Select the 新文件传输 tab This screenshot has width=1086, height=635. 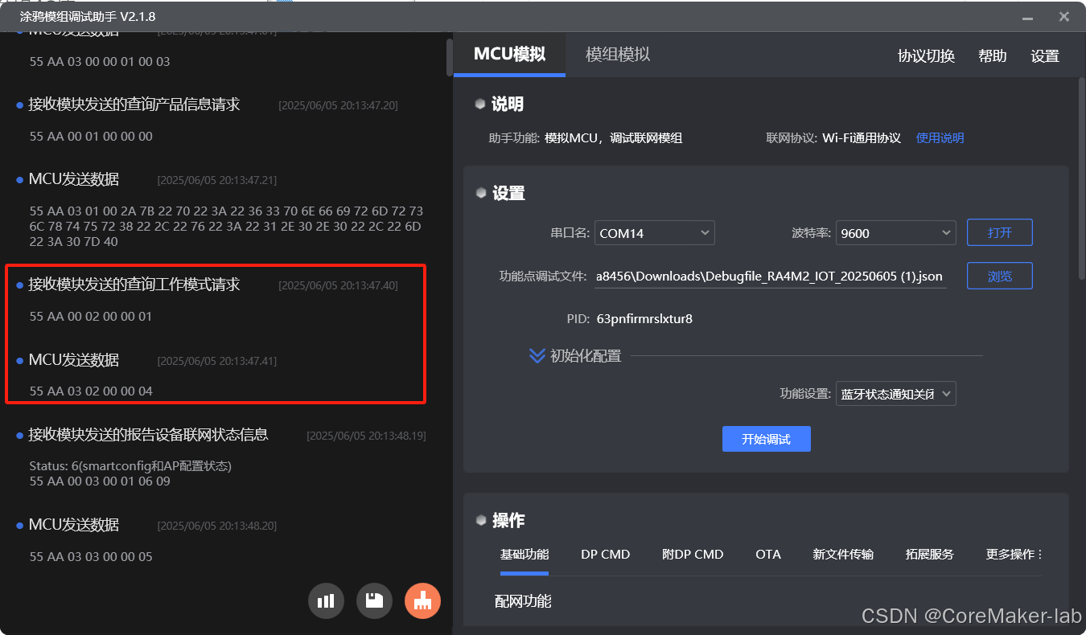pos(842,554)
